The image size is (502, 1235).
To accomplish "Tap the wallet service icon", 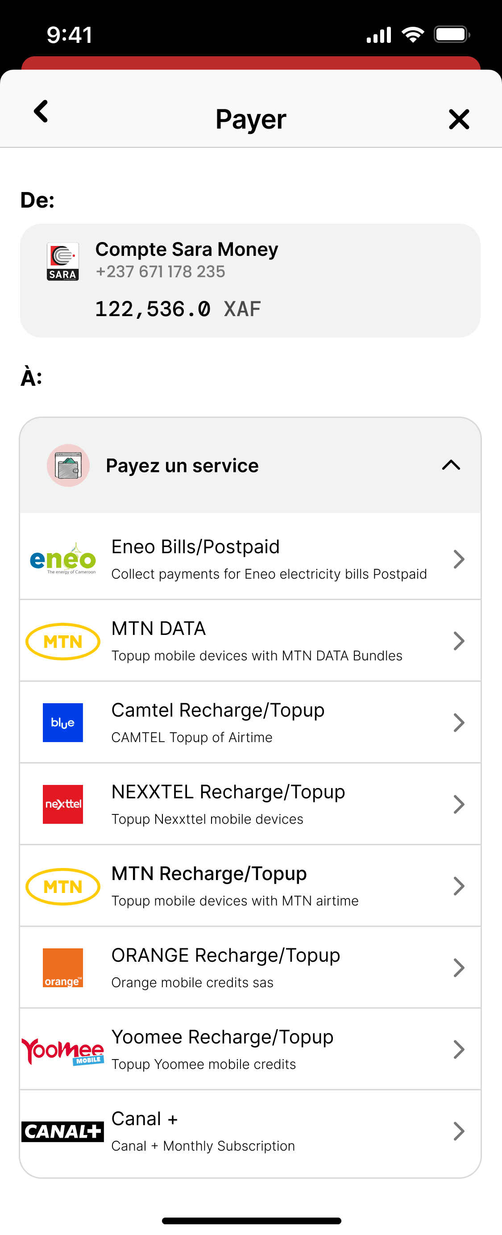I will [x=68, y=465].
